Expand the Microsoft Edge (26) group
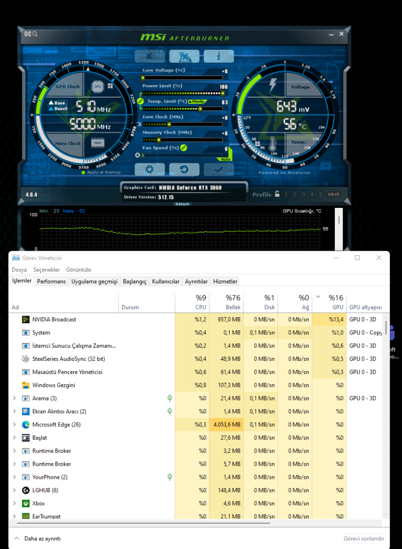 14,424
